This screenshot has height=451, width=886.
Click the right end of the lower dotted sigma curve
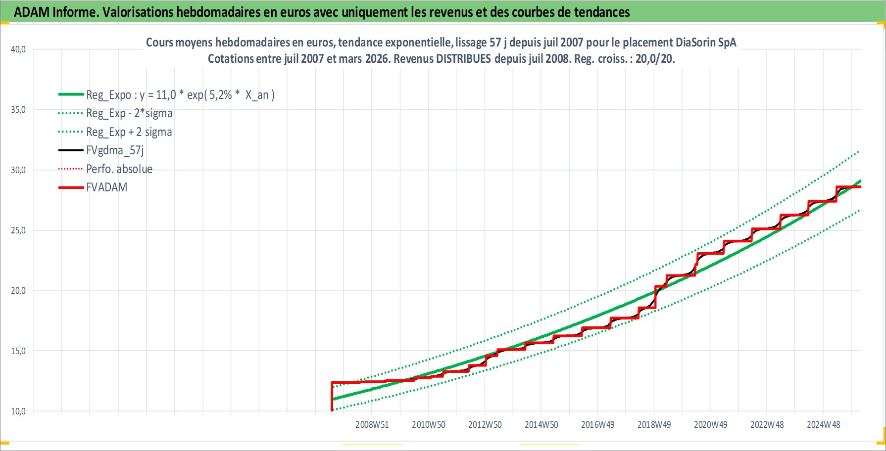(858, 211)
